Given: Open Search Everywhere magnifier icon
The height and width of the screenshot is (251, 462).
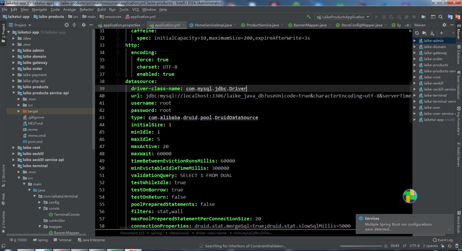Looking at the screenshot, I should 441,17.
